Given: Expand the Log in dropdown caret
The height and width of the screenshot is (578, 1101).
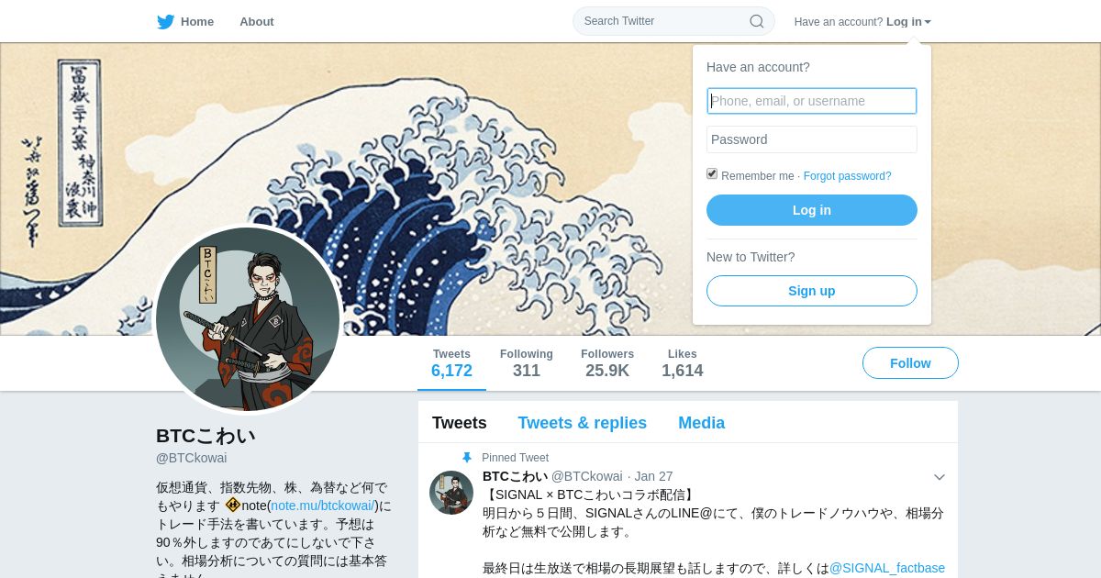Looking at the screenshot, I should coord(928,22).
